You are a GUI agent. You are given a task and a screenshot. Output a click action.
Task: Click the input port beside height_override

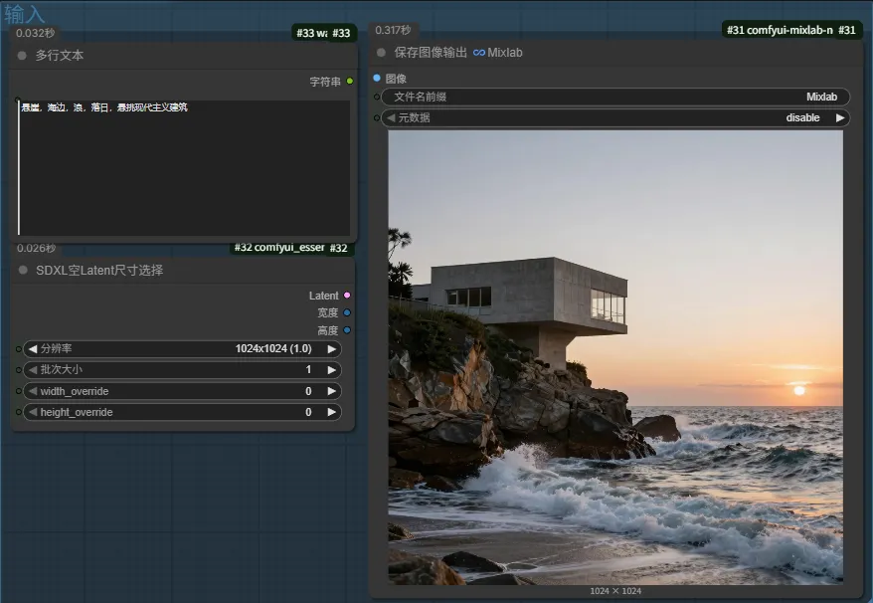point(19,412)
